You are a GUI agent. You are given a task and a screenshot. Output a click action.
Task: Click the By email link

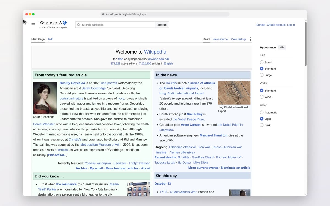[97, 168]
